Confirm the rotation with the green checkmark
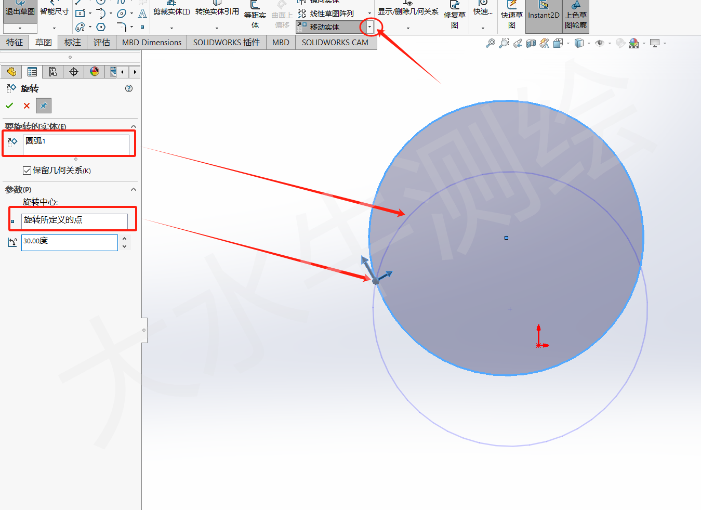This screenshot has height=510, width=701. (9, 106)
